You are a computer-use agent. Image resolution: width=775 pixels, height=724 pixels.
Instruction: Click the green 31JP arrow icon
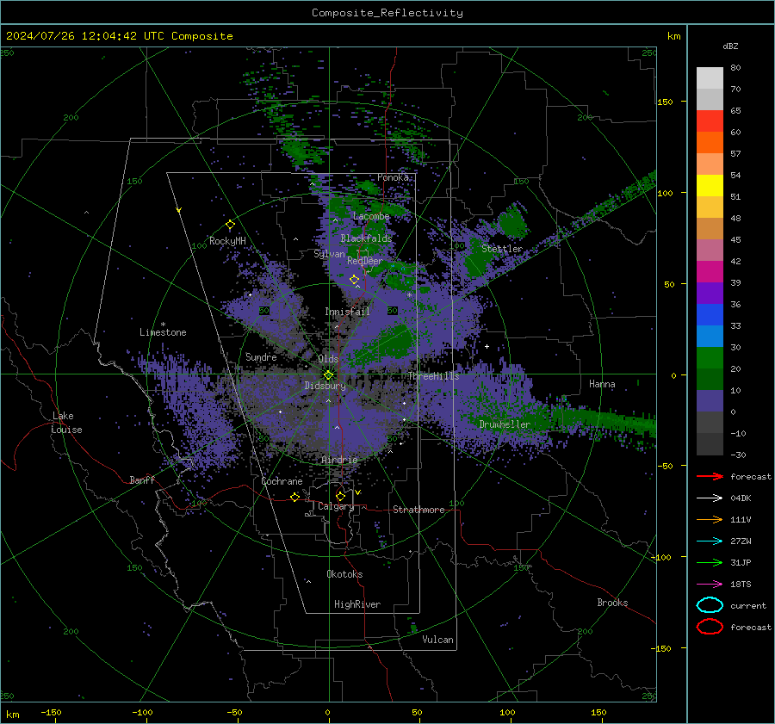[x=710, y=562]
